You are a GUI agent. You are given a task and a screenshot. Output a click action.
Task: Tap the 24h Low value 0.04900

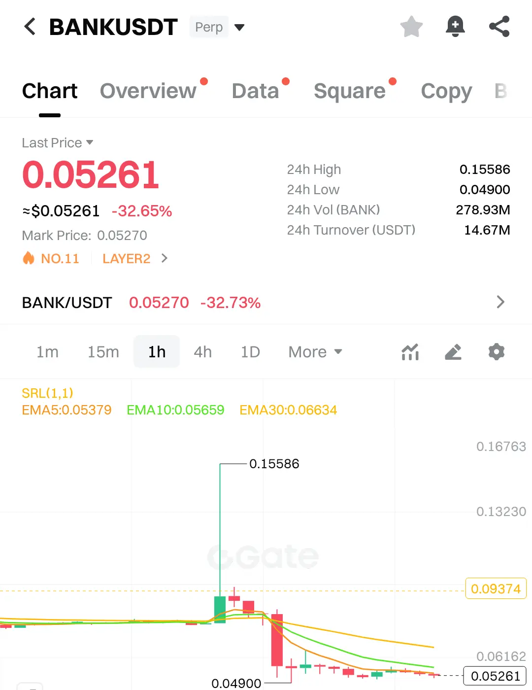(485, 190)
